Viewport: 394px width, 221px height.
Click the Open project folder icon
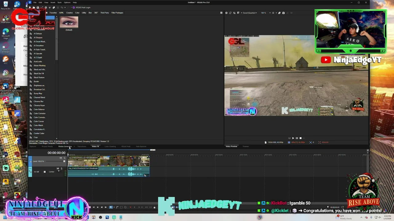tap(34, 7)
